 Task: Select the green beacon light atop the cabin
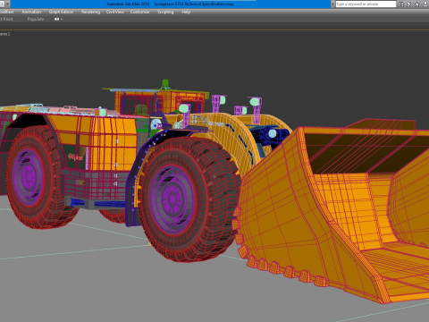pos(165,84)
